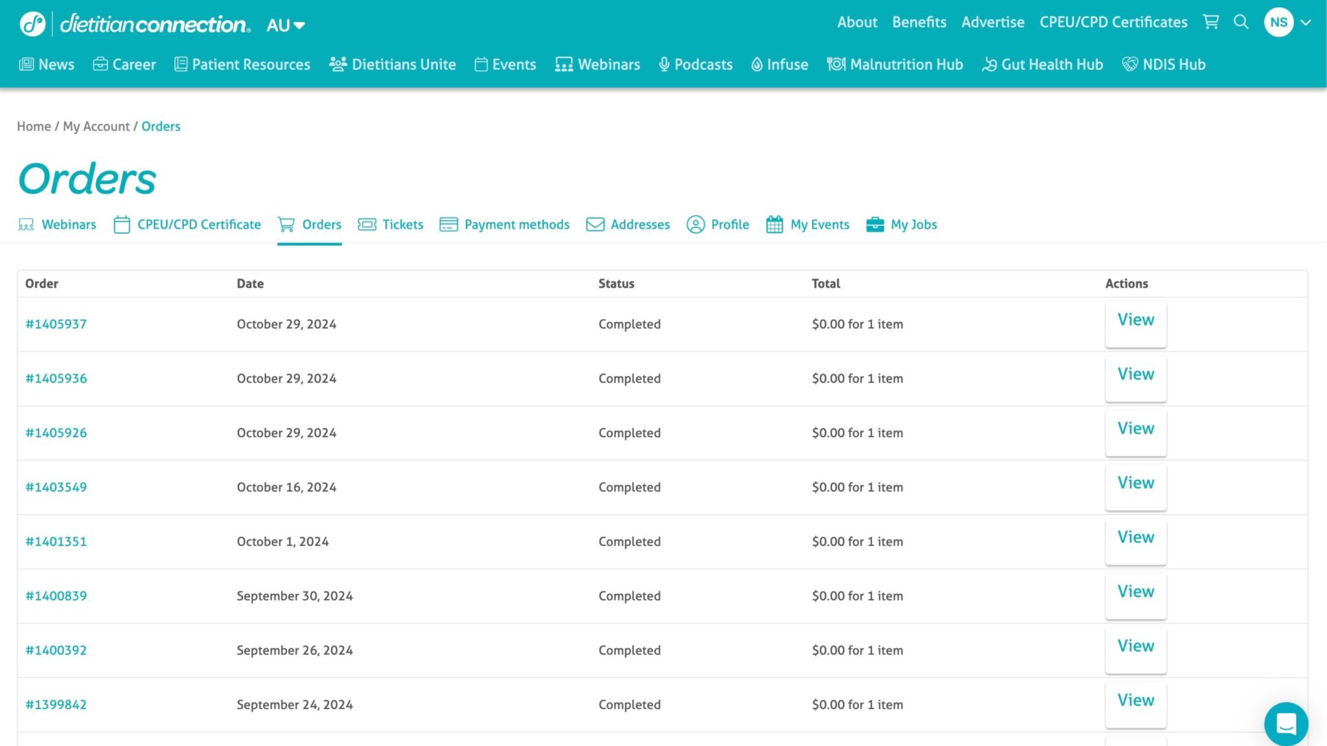The height and width of the screenshot is (746, 1327).
Task: Click the search magnifier icon
Action: coord(1241,22)
